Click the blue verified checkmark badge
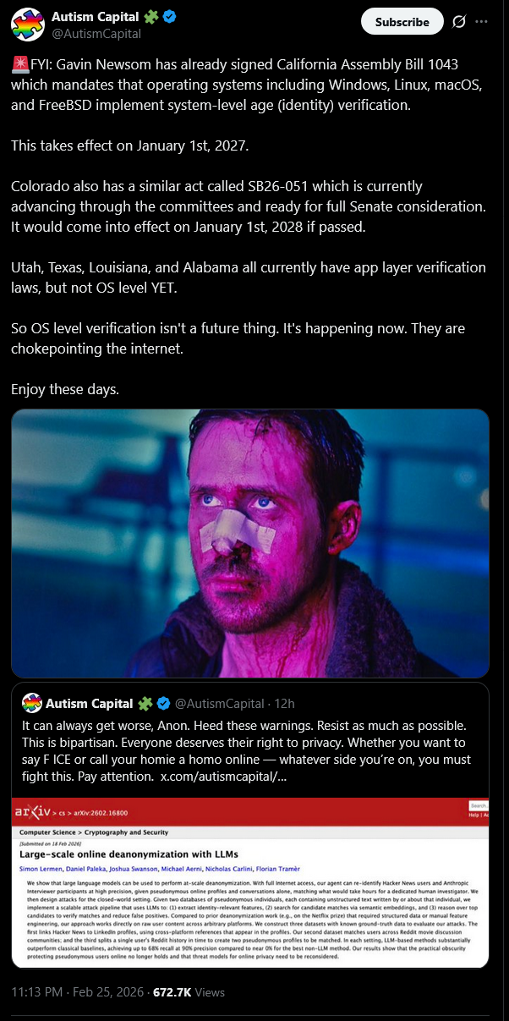This screenshot has width=509, height=1021. coord(169,17)
